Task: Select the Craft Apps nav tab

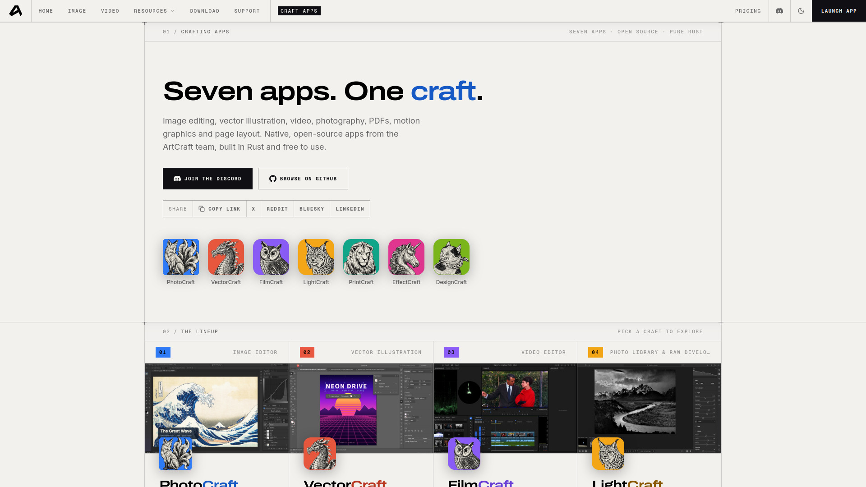Action: coord(299,11)
